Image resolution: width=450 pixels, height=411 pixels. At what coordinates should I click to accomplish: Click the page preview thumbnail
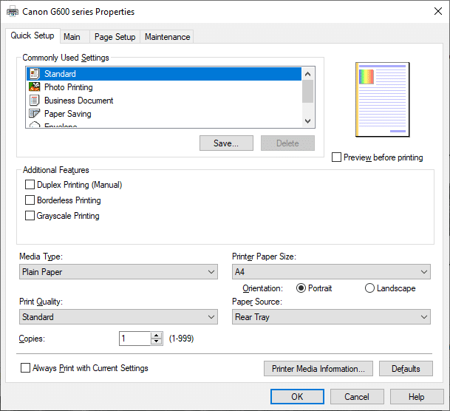[x=382, y=100]
